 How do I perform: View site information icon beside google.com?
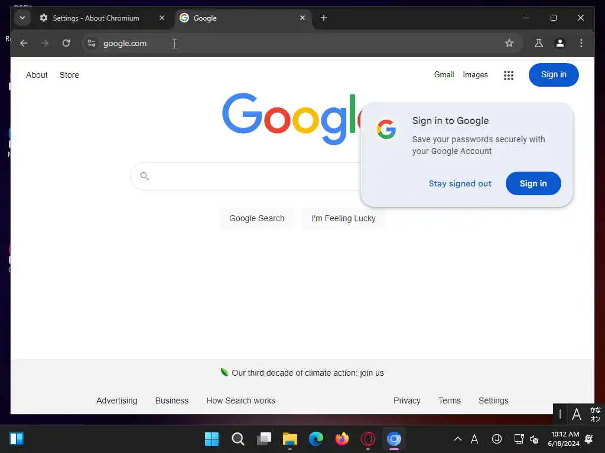pyautogui.click(x=92, y=43)
